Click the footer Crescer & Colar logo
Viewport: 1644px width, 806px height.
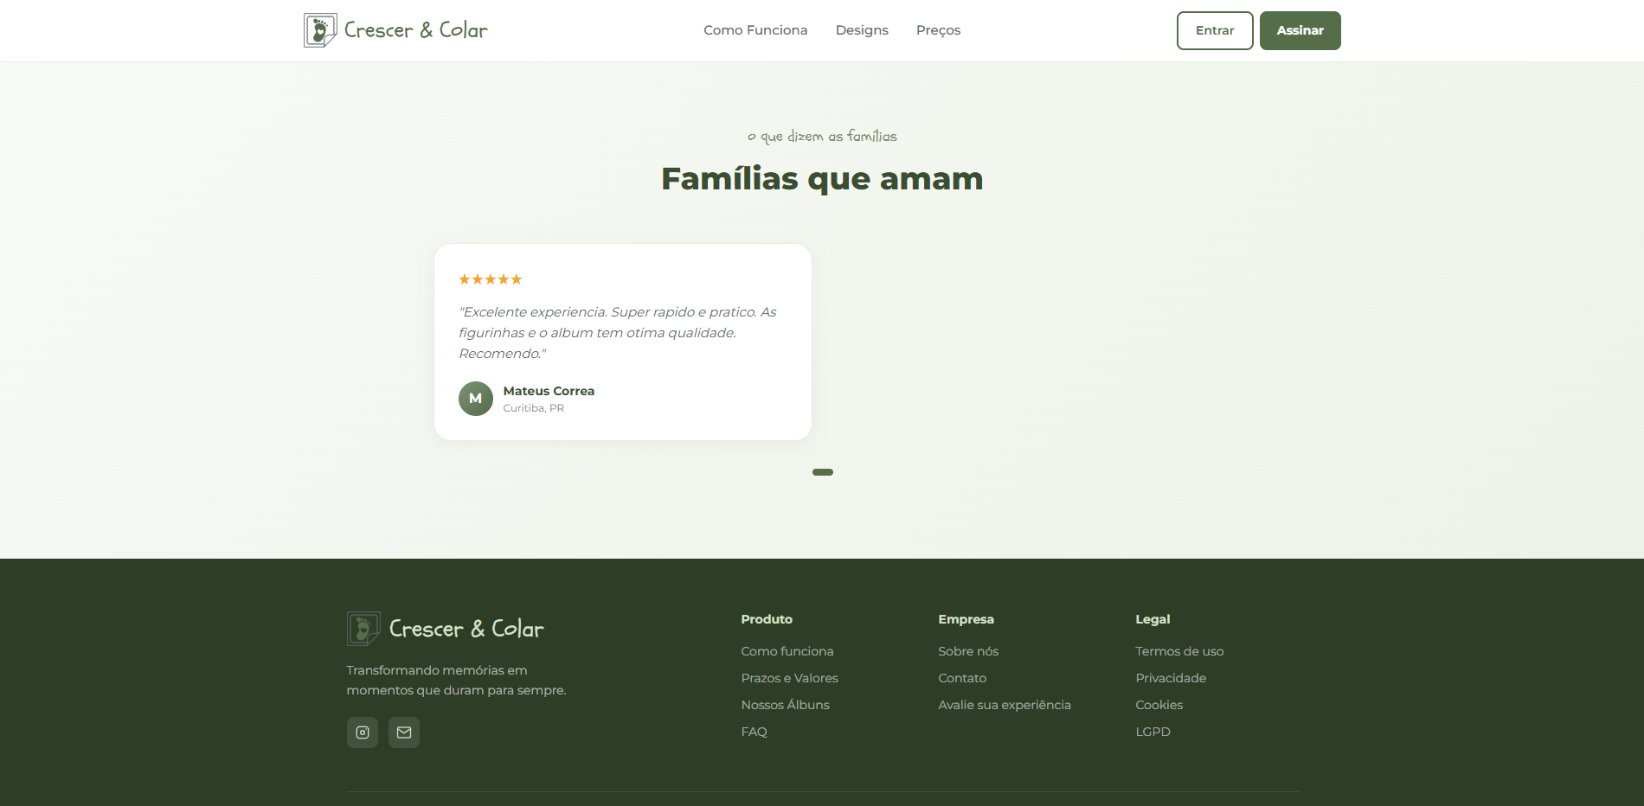pos(446,629)
